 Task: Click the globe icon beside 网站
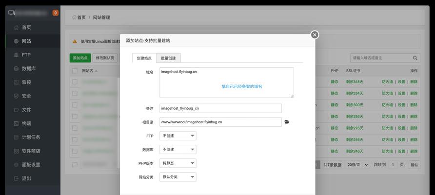16,41
